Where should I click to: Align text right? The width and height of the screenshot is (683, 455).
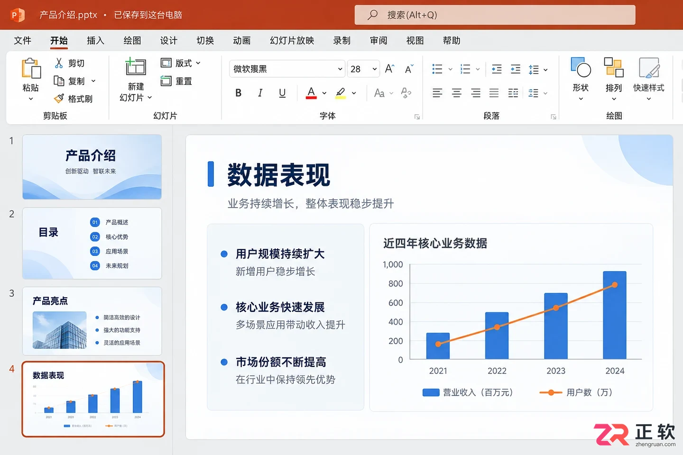(475, 93)
